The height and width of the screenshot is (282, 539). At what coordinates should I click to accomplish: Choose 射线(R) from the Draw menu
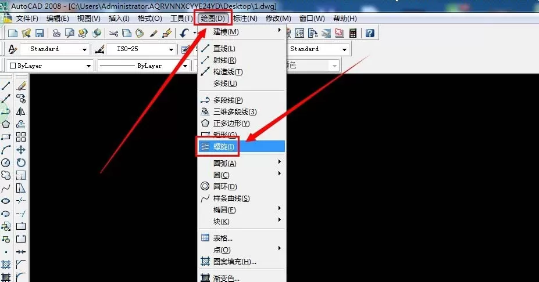(x=242, y=60)
